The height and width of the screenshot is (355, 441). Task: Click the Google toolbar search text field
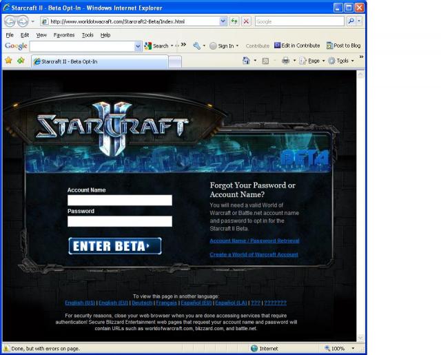[82, 46]
